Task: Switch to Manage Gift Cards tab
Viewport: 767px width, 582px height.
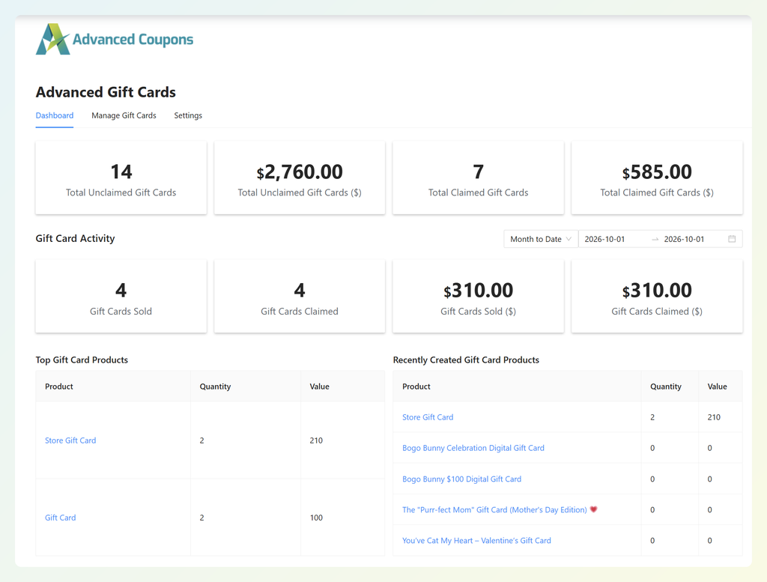Action: (x=124, y=115)
